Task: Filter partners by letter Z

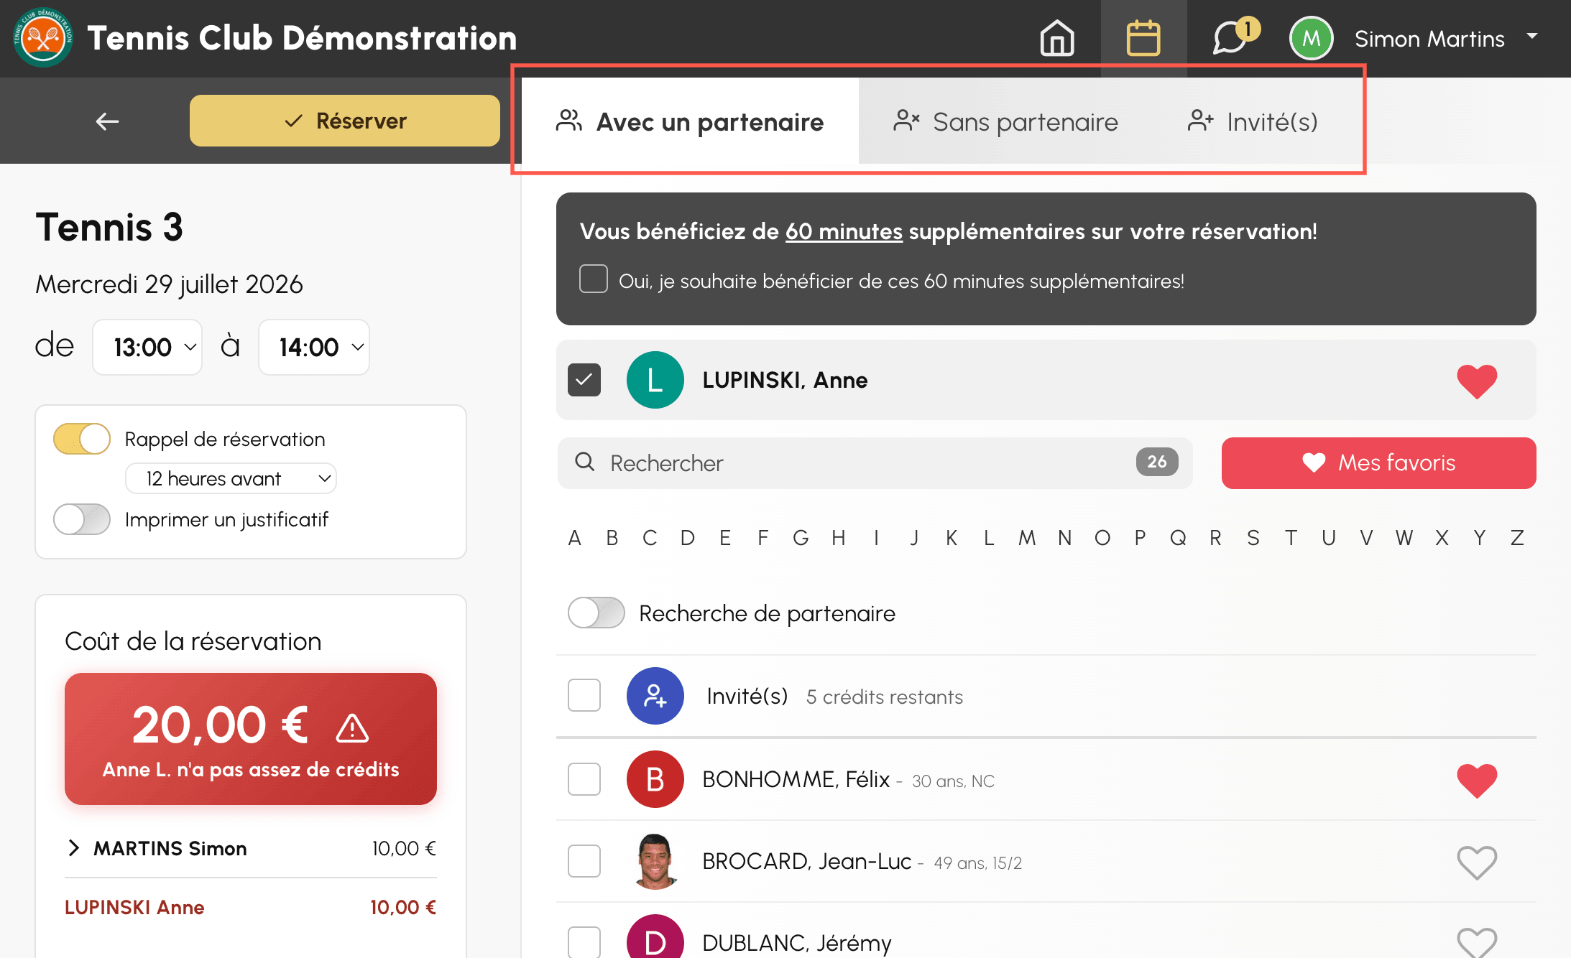Action: point(1517,538)
